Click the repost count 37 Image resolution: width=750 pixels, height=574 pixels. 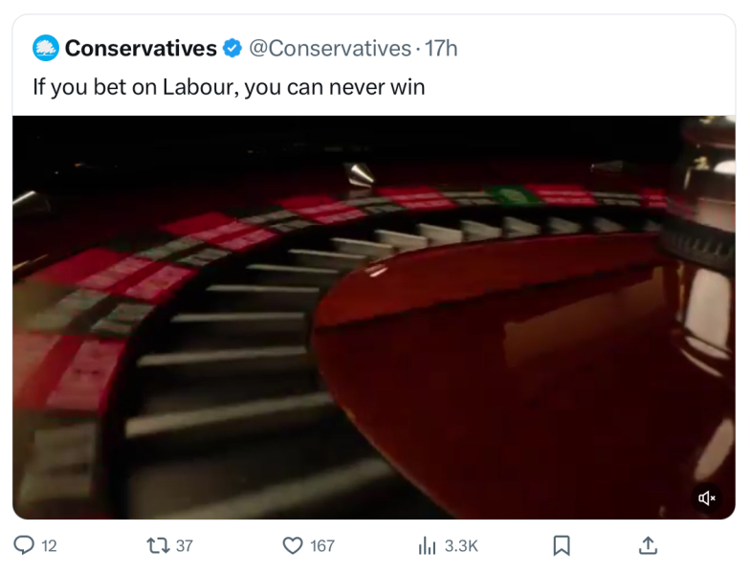185,545
